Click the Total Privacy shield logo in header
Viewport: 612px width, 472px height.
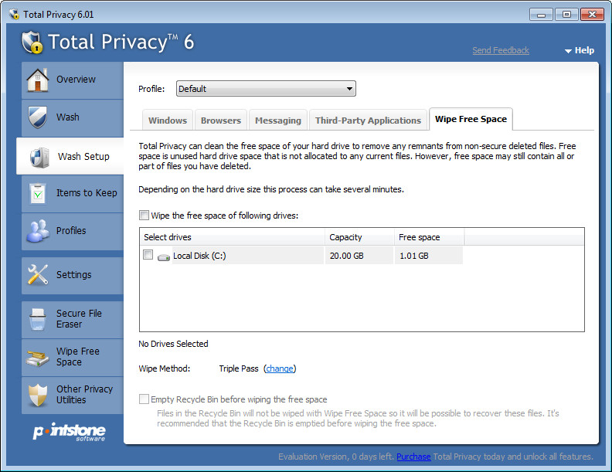[x=32, y=42]
